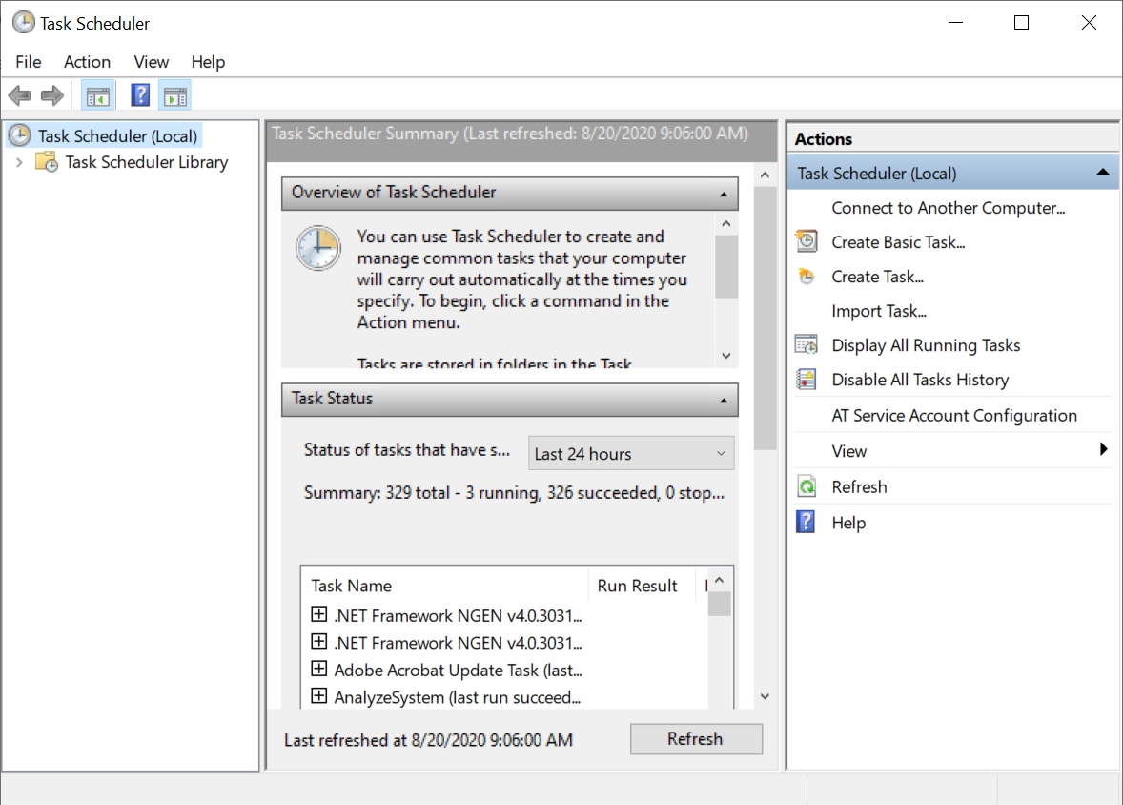Click the Help question mark icon in Actions
The height and width of the screenshot is (805, 1123).
click(806, 522)
